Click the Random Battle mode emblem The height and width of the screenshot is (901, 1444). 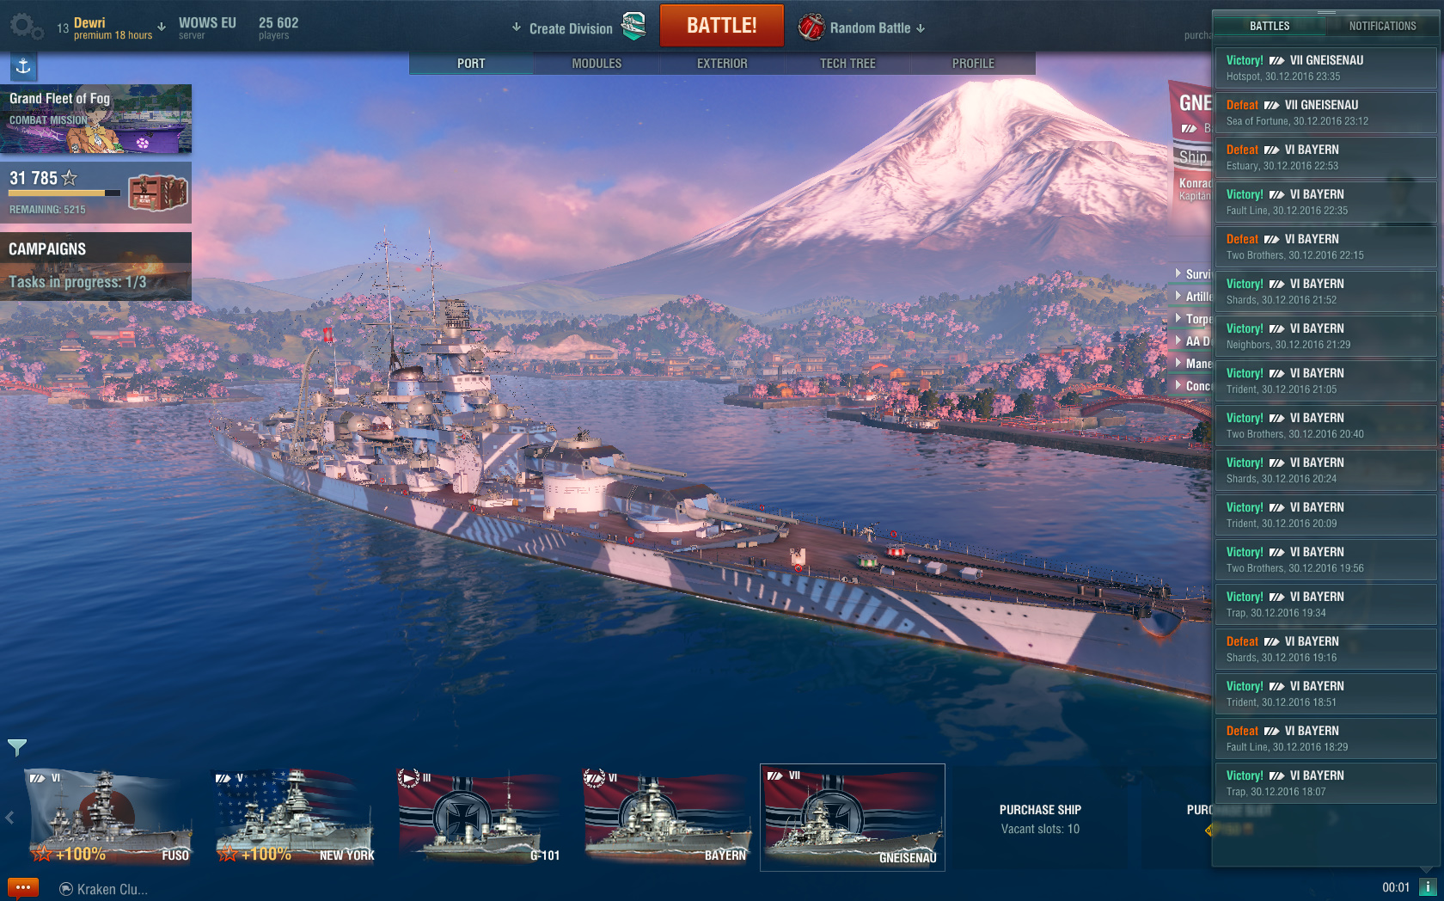pos(811,28)
